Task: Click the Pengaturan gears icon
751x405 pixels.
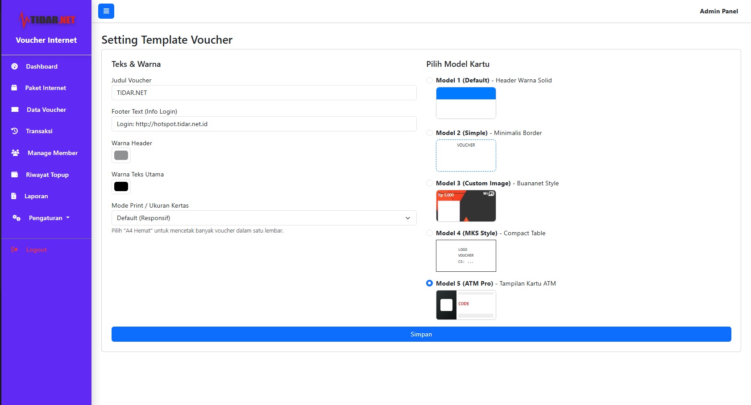Action: pyautogui.click(x=17, y=218)
